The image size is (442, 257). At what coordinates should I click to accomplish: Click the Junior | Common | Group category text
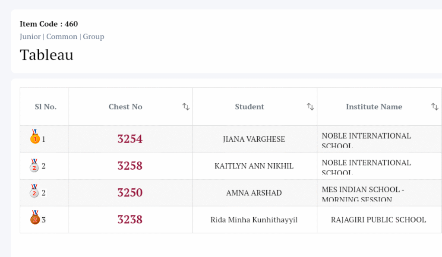[x=62, y=37]
